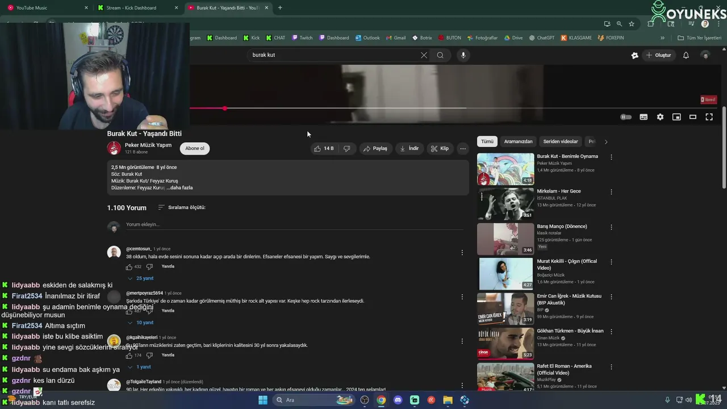Open the Windows Start menu
Viewport: 727px width, 409px height.
click(263, 400)
